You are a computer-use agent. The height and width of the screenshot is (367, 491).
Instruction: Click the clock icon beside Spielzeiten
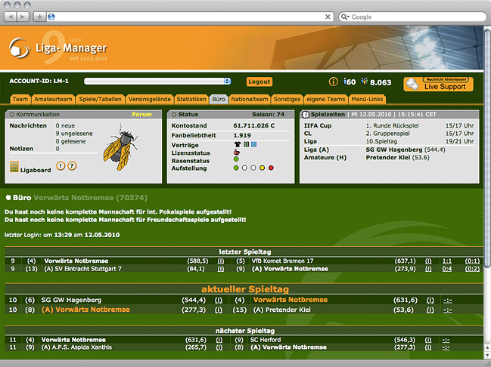306,115
